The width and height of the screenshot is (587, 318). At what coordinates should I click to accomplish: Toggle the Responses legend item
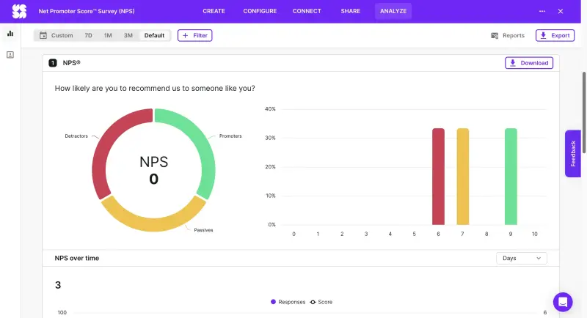[288, 302]
